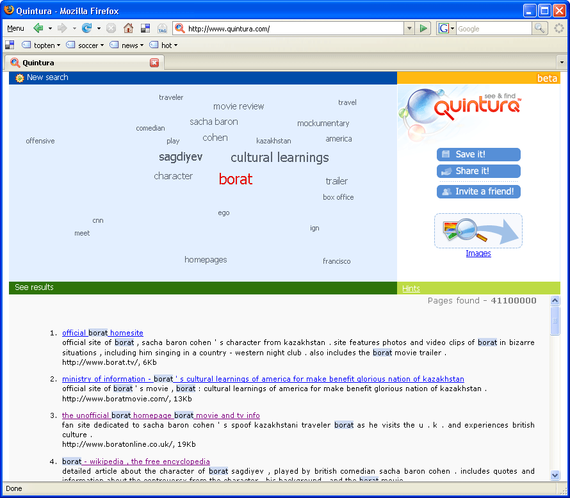Click the results scrollbar down arrow
Image resolution: width=570 pixels, height=498 pixels.
pos(555,475)
